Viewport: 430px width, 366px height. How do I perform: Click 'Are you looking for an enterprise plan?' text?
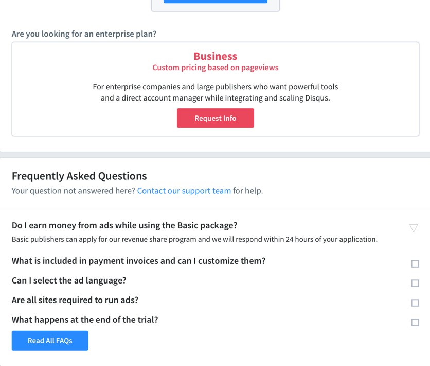[x=84, y=34]
